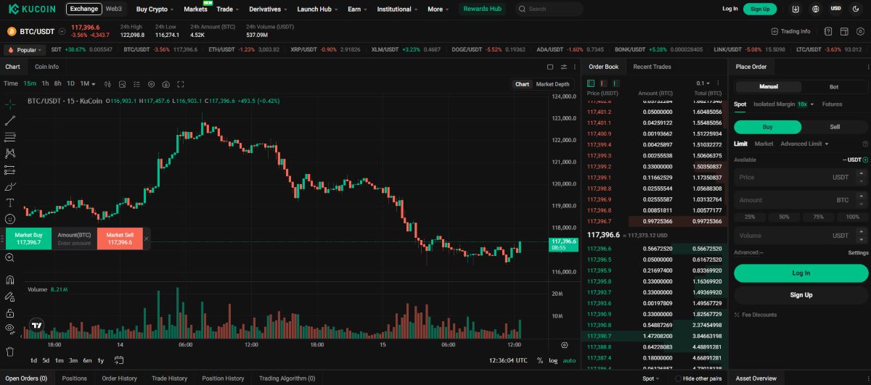Open the candlestick chart type selector
The height and width of the screenshot is (385, 871).
108,84
